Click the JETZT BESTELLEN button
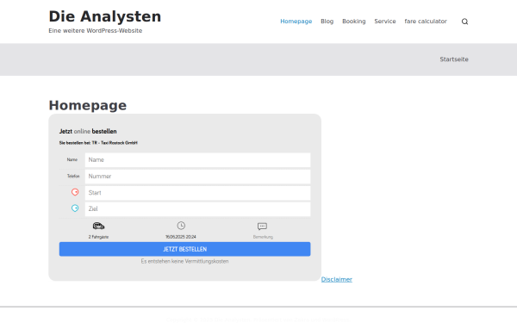 pyautogui.click(x=185, y=249)
